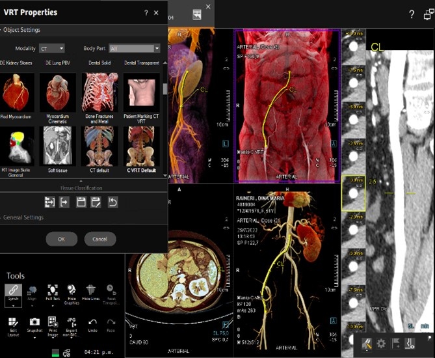Collapse the Object Settings section
Viewport: 435px width, 358px height.
tap(21, 30)
